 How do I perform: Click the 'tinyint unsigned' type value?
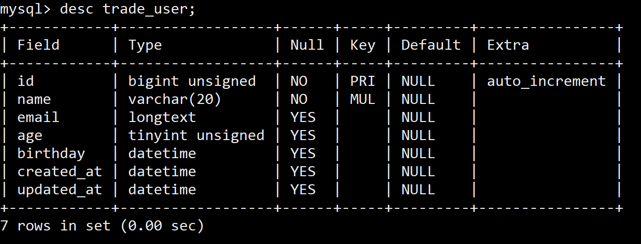tap(196, 136)
